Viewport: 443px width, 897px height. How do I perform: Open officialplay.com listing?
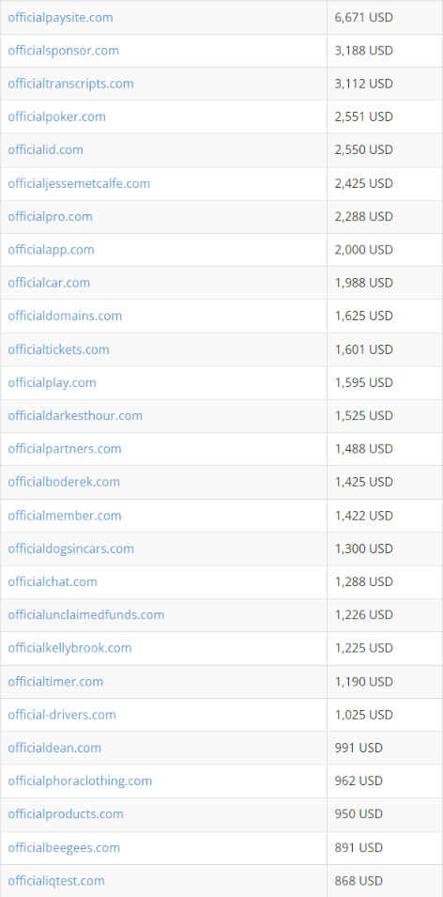click(x=52, y=382)
